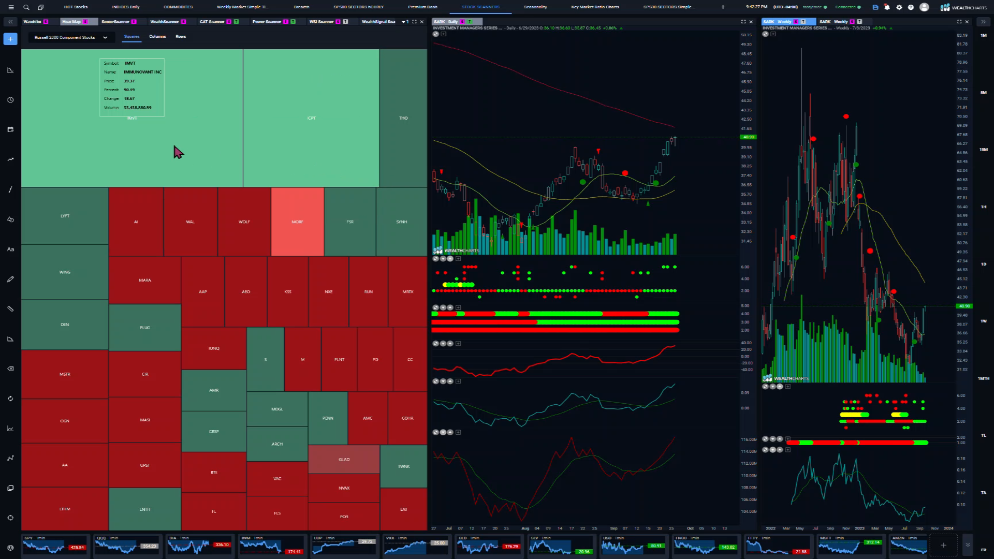Hide the dots indicator pane on daily chart
The width and height of the screenshot is (994, 559).
tap(435, 258)
